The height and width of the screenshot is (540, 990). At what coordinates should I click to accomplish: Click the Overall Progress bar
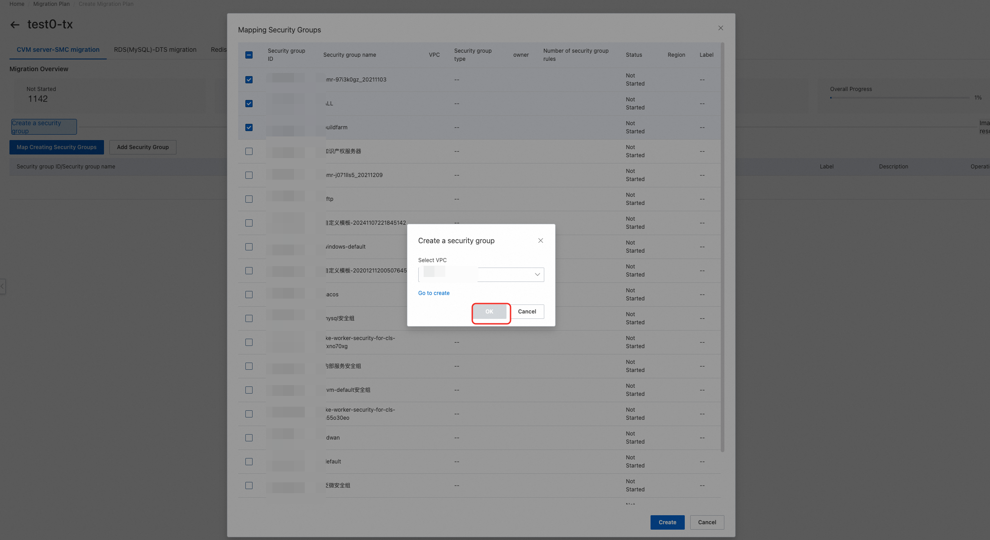pyautogui.click(x=900, y=98)
